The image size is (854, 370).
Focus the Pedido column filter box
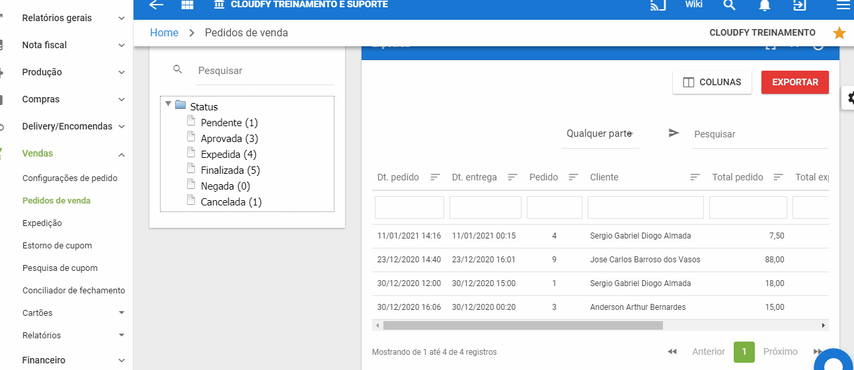555,207
